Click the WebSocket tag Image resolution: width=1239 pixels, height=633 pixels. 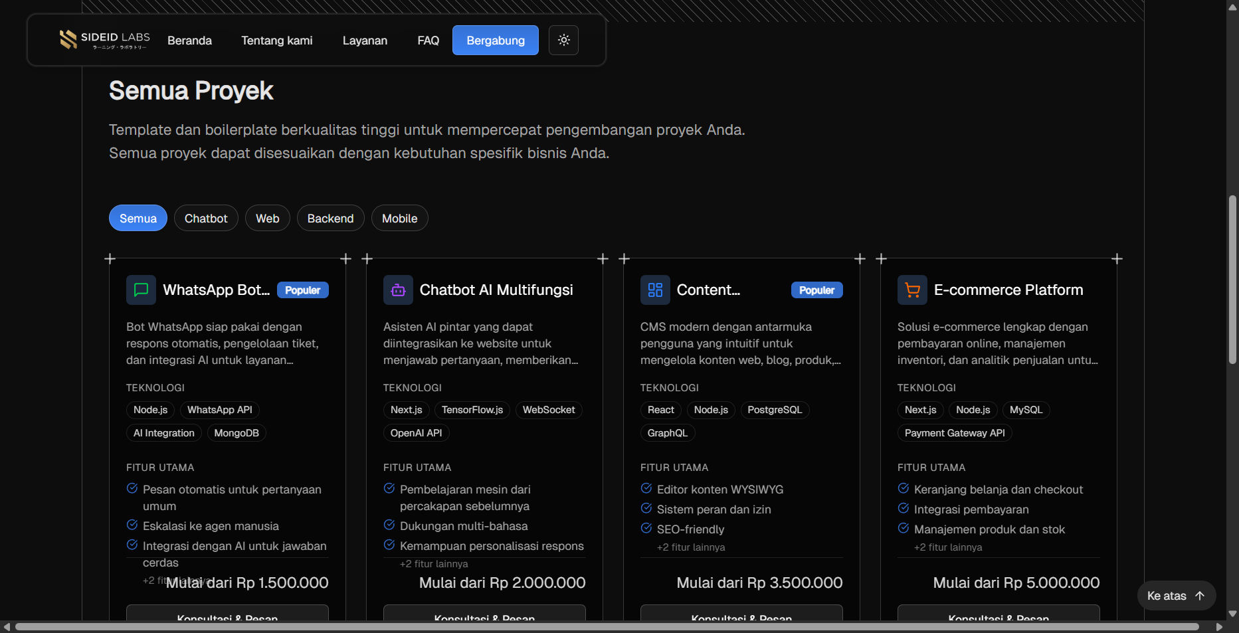tap(549, 410)
